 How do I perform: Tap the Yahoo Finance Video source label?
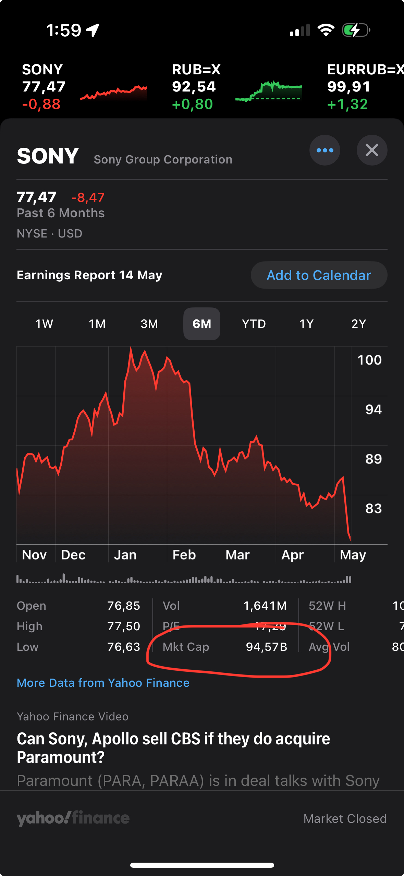point(73,716)
